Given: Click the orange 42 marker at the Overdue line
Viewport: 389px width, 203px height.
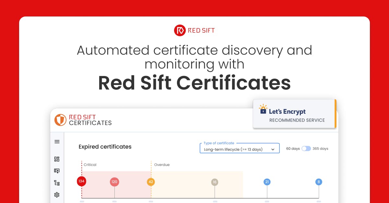Looking at the screenshot, I should point(150,182).
